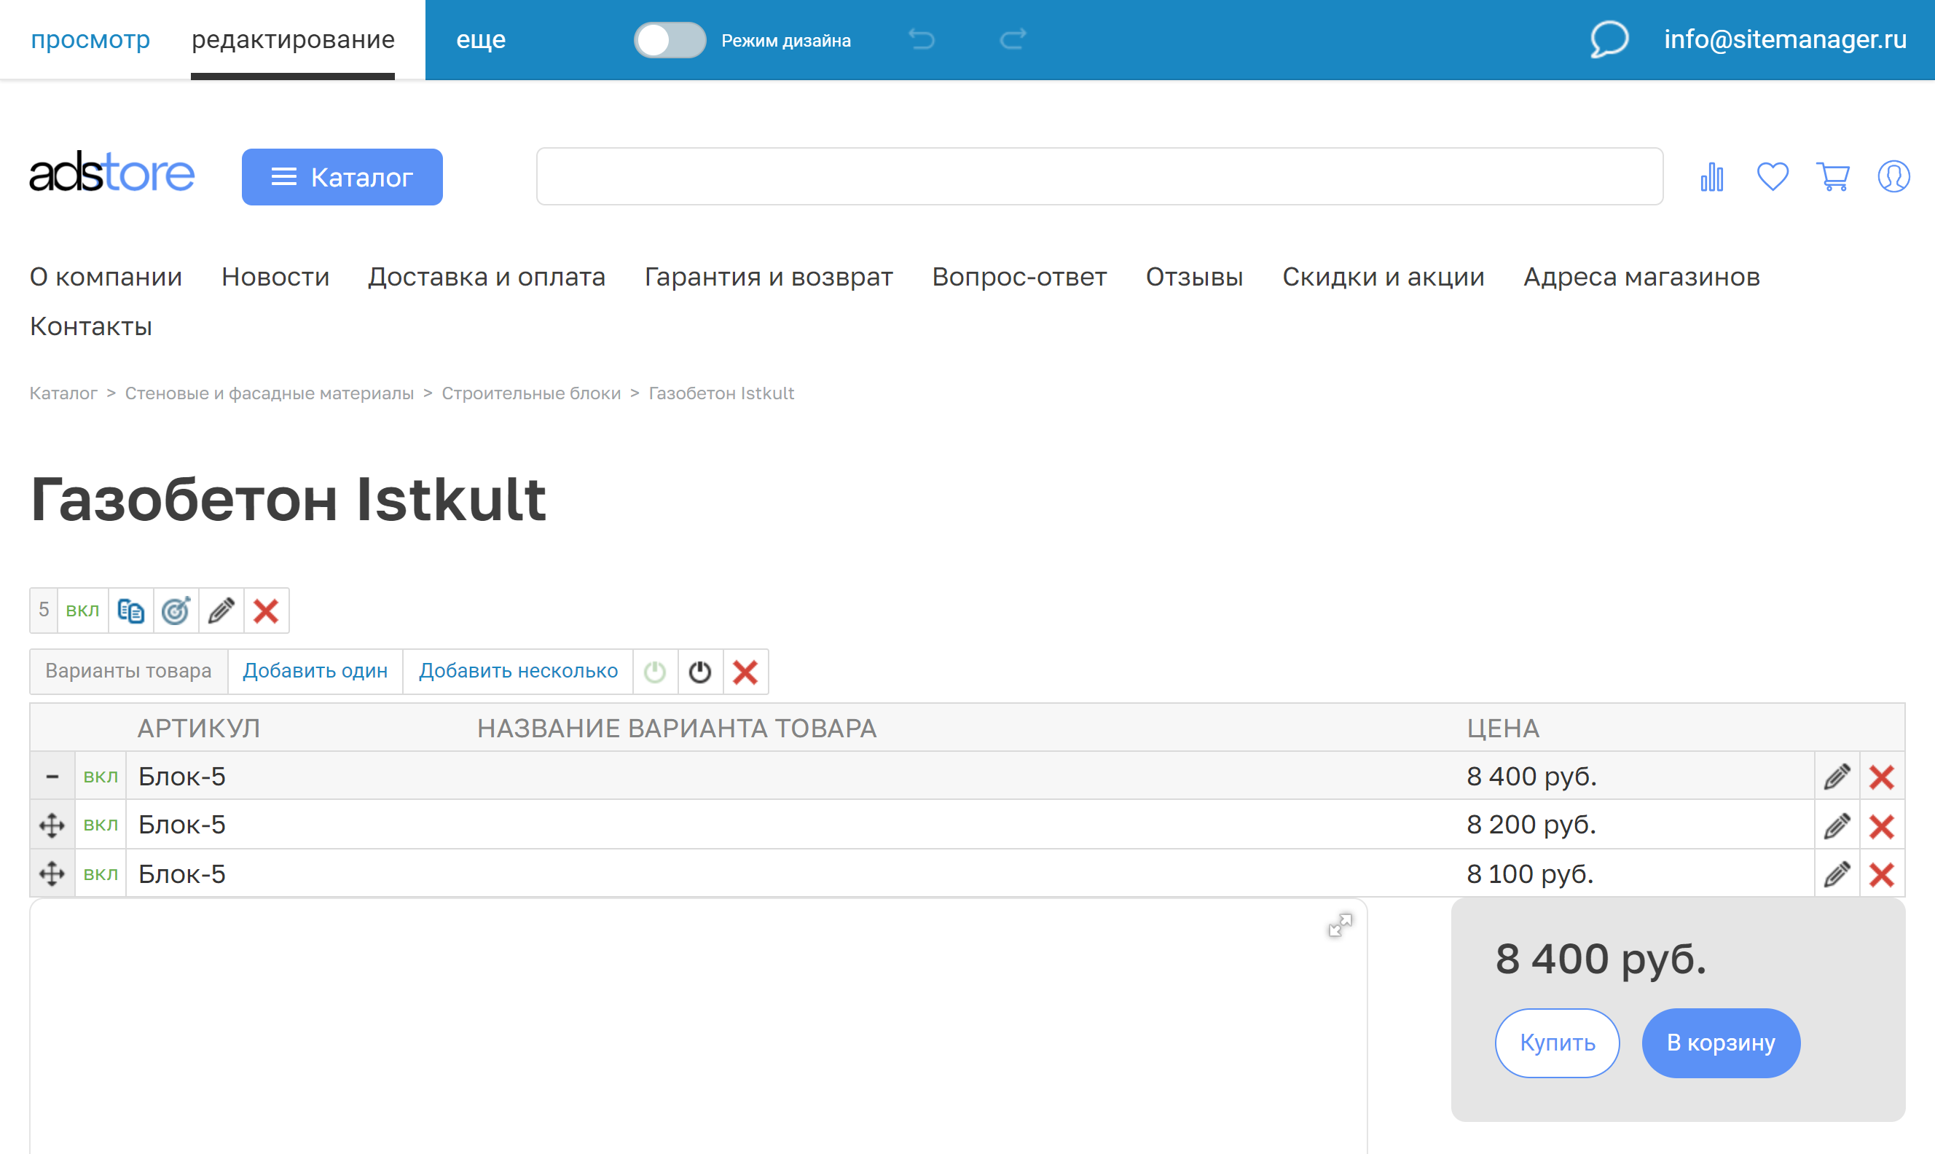Delete the product via red X icon
This screenshot has height=1154, width=1935.
pos(266,611)
